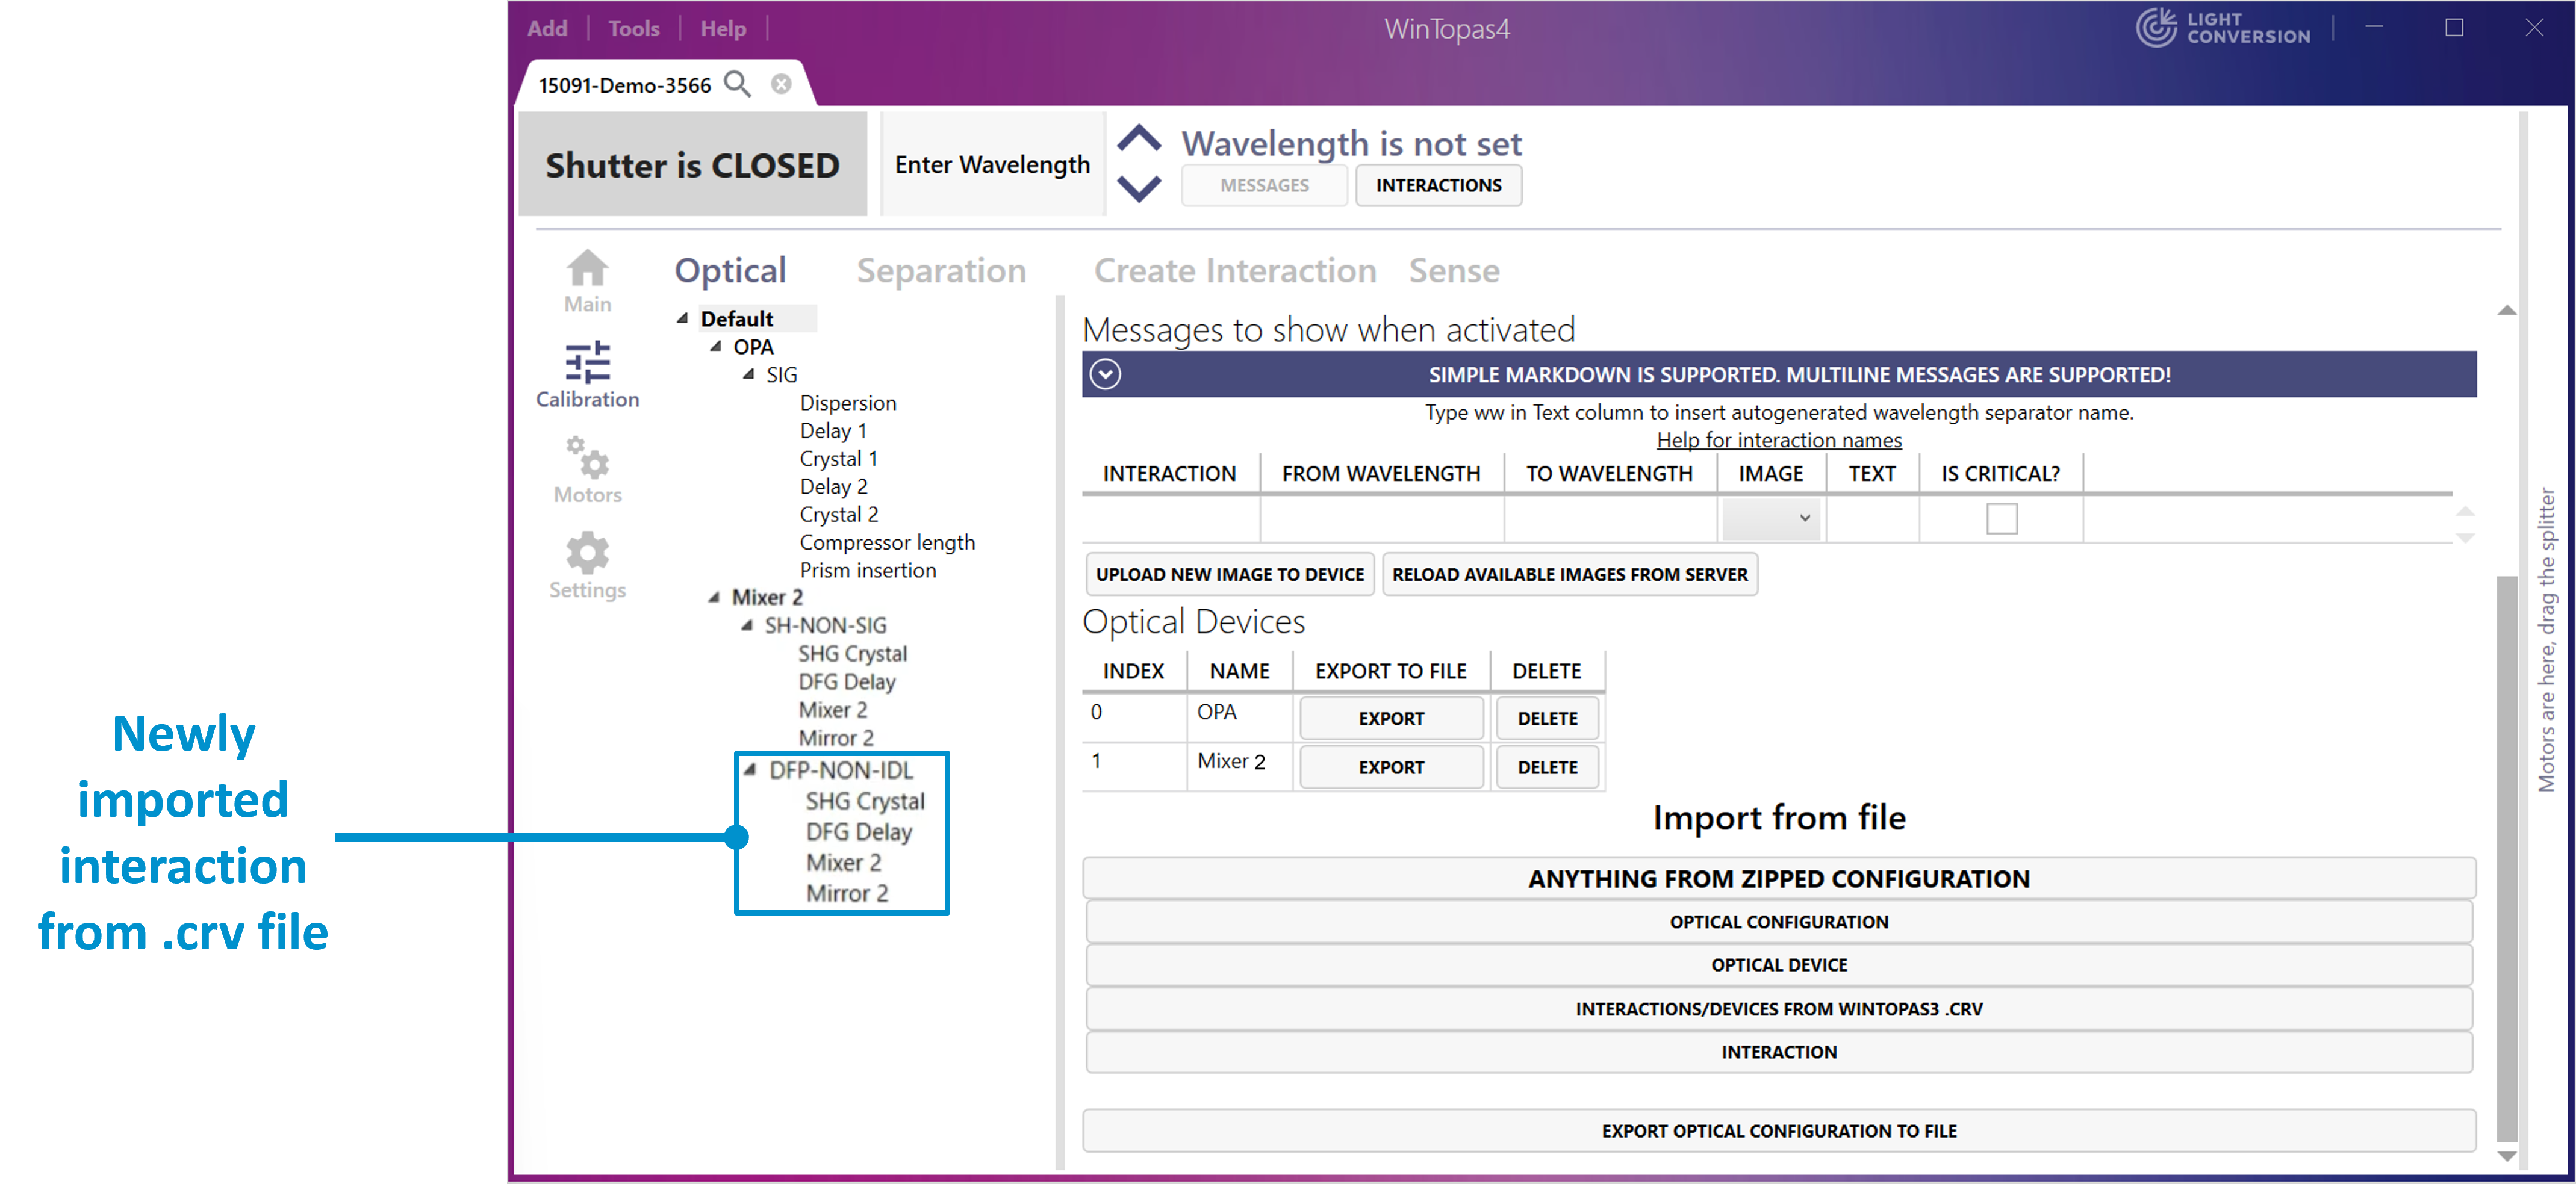2576x1184 pixels.
Task: Click the Interaction column header
Action: click(1169, 473)
